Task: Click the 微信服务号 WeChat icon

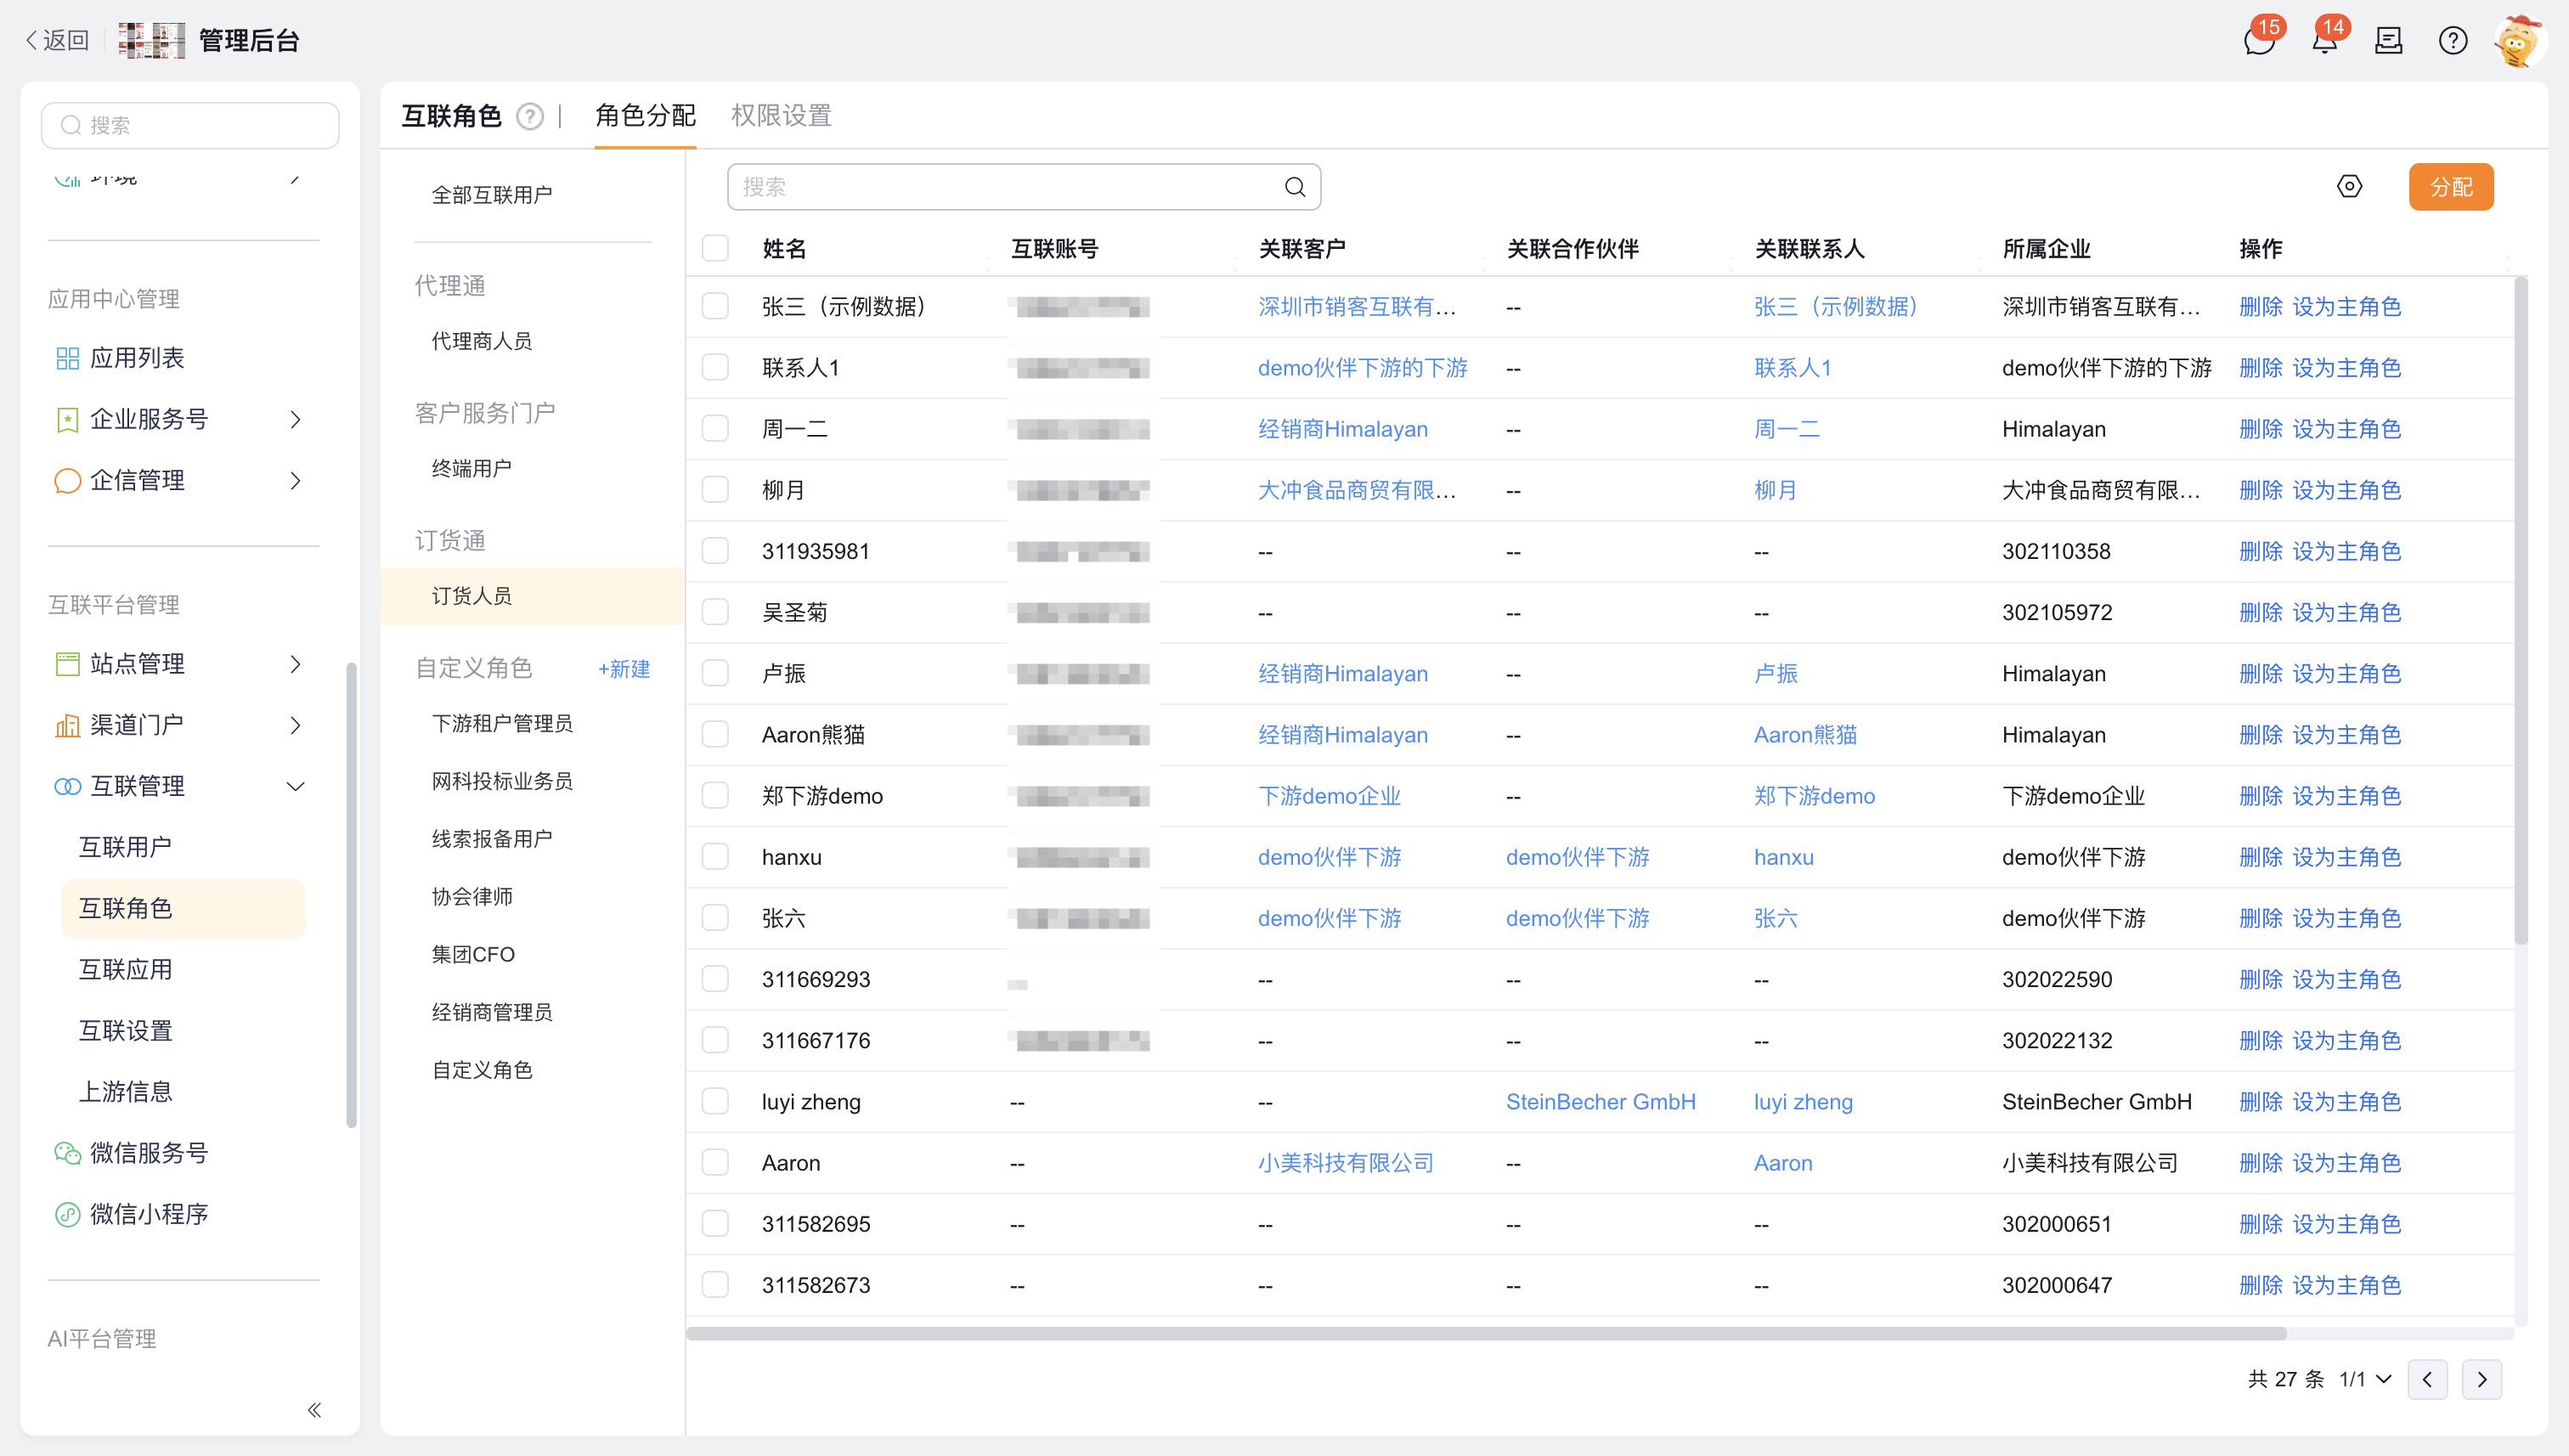Action: click(67, 1153)
